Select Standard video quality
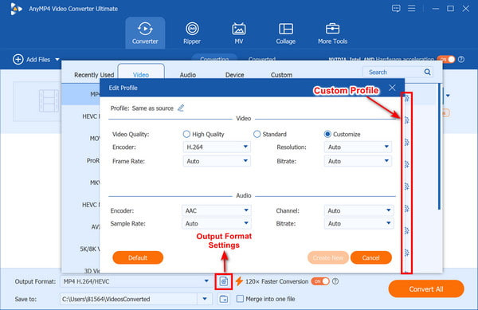This screenshot has width=478, height=310. [x=257, y=134]
